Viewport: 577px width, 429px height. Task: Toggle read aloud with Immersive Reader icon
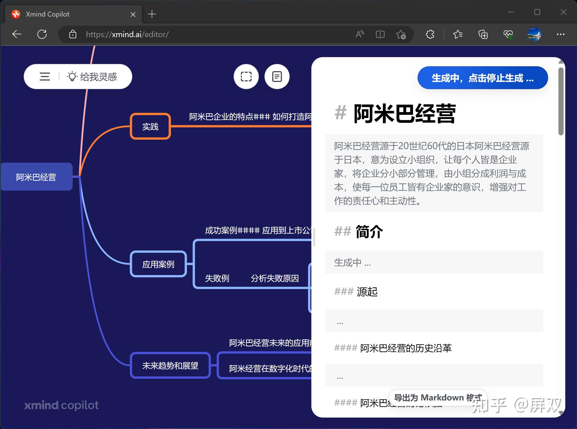(x=359, y=34)
